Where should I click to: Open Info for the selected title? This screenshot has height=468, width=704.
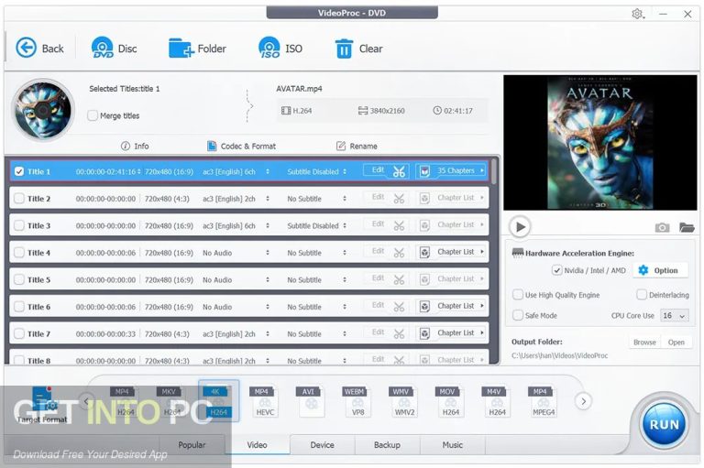point(135,146)
